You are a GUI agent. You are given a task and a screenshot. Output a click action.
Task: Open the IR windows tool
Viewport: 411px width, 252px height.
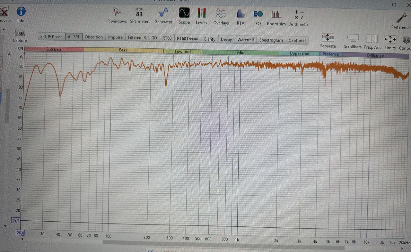(x=117, y=15)
